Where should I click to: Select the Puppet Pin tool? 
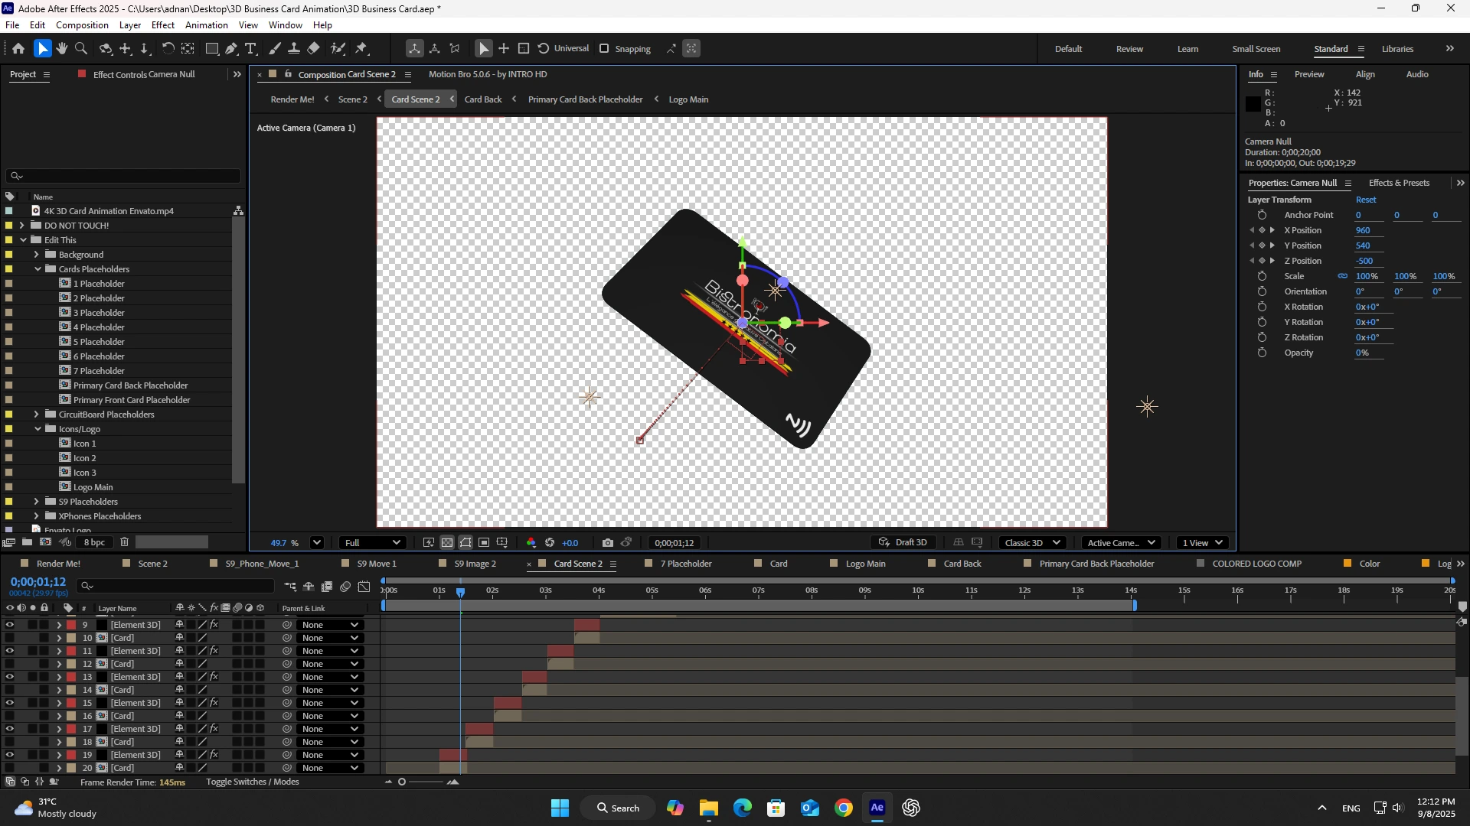(361, 49)
